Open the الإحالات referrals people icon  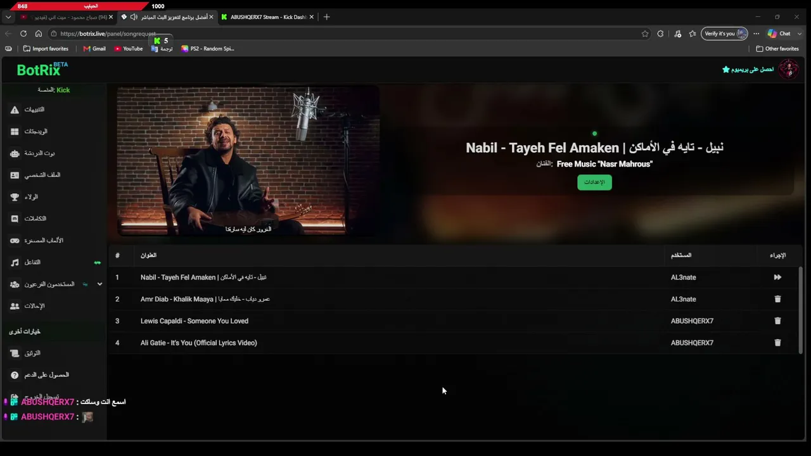(15, 306)
